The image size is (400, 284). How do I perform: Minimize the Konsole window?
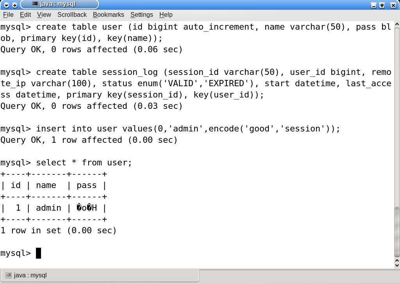tap(373, 5)
